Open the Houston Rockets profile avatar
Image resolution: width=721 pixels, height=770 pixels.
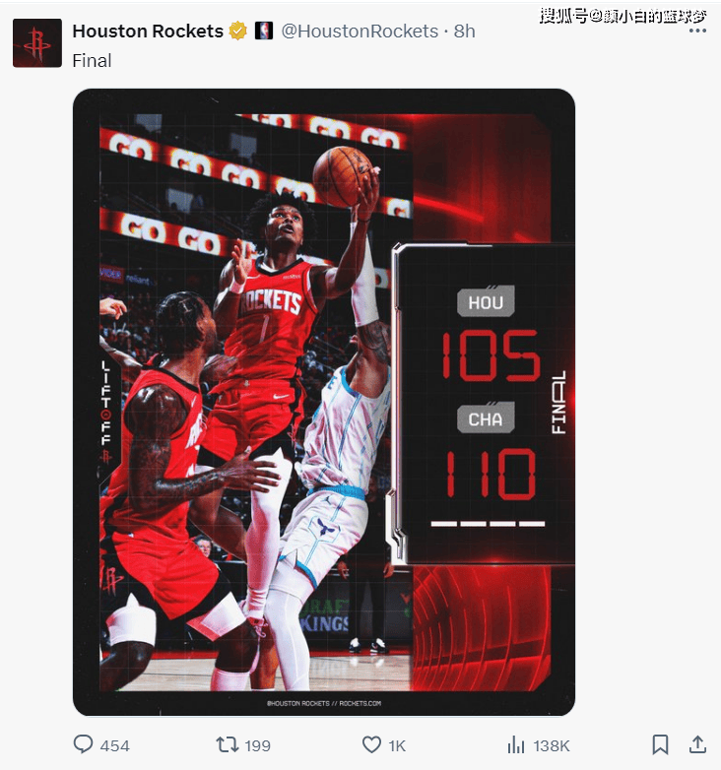point(37,42)
